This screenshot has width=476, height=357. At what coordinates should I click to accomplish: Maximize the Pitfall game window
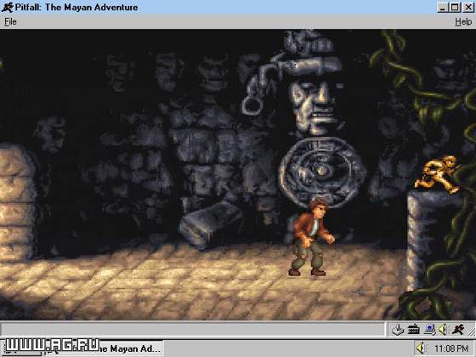(455, 8)
